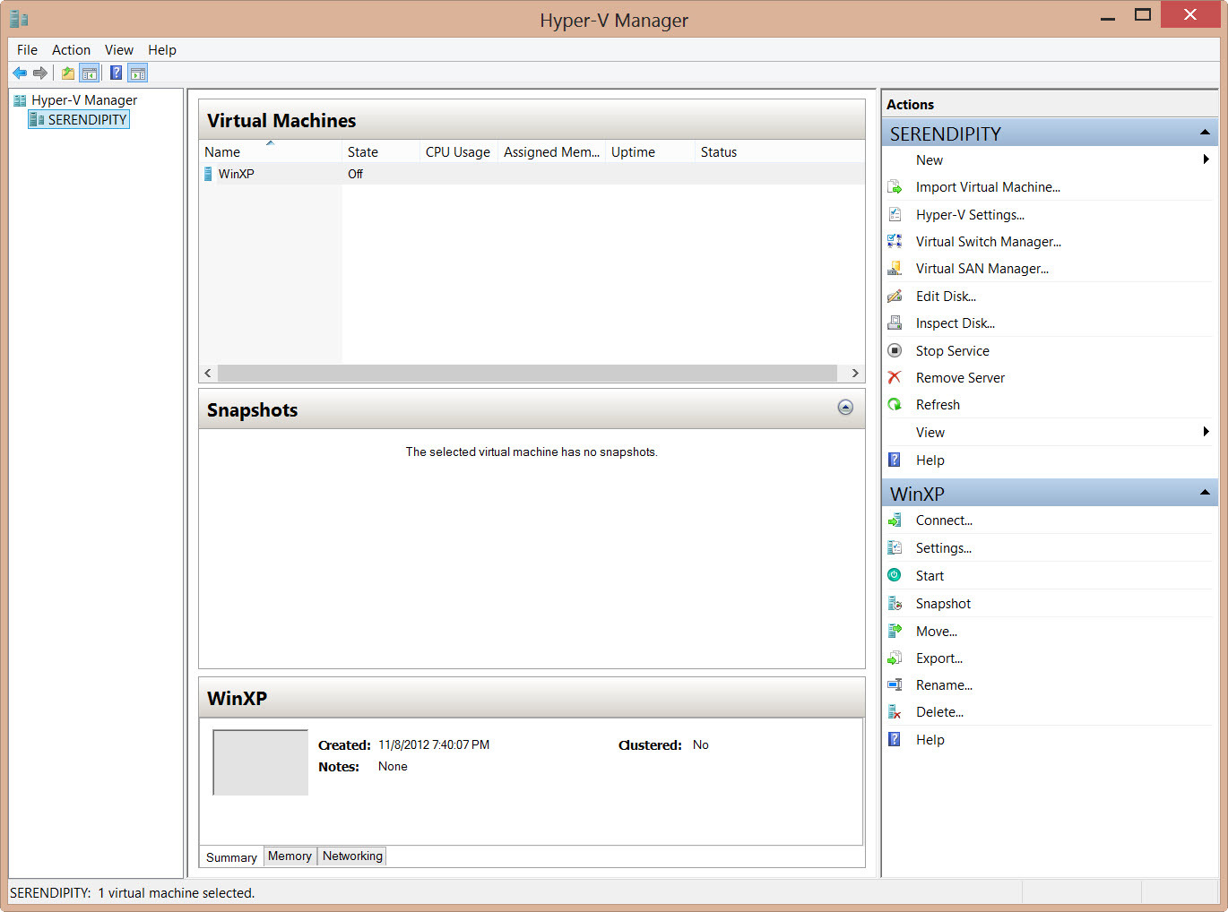Click the Inspect Disk icon
The image size is (1228, 912).
click(x=895, y=323)
